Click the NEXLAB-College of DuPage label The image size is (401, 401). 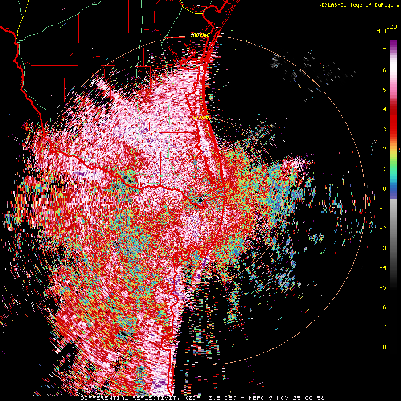356,5
